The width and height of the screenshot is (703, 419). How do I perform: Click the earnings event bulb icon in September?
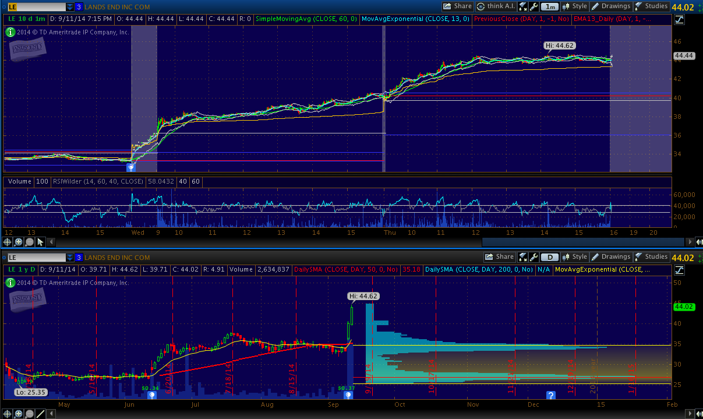348,395
